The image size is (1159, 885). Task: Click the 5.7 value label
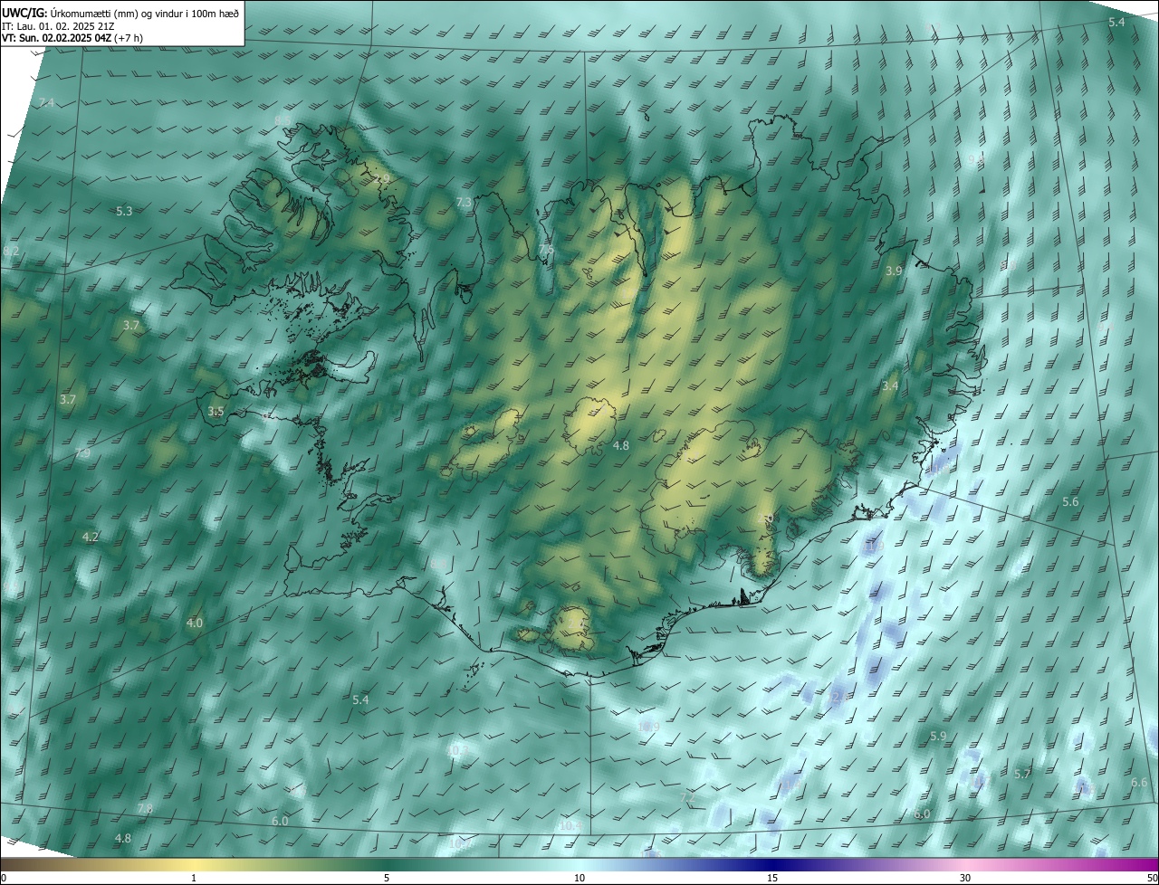click(1022, 775)
